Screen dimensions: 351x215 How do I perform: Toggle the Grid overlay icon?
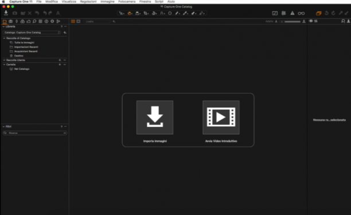click(284, 13)
